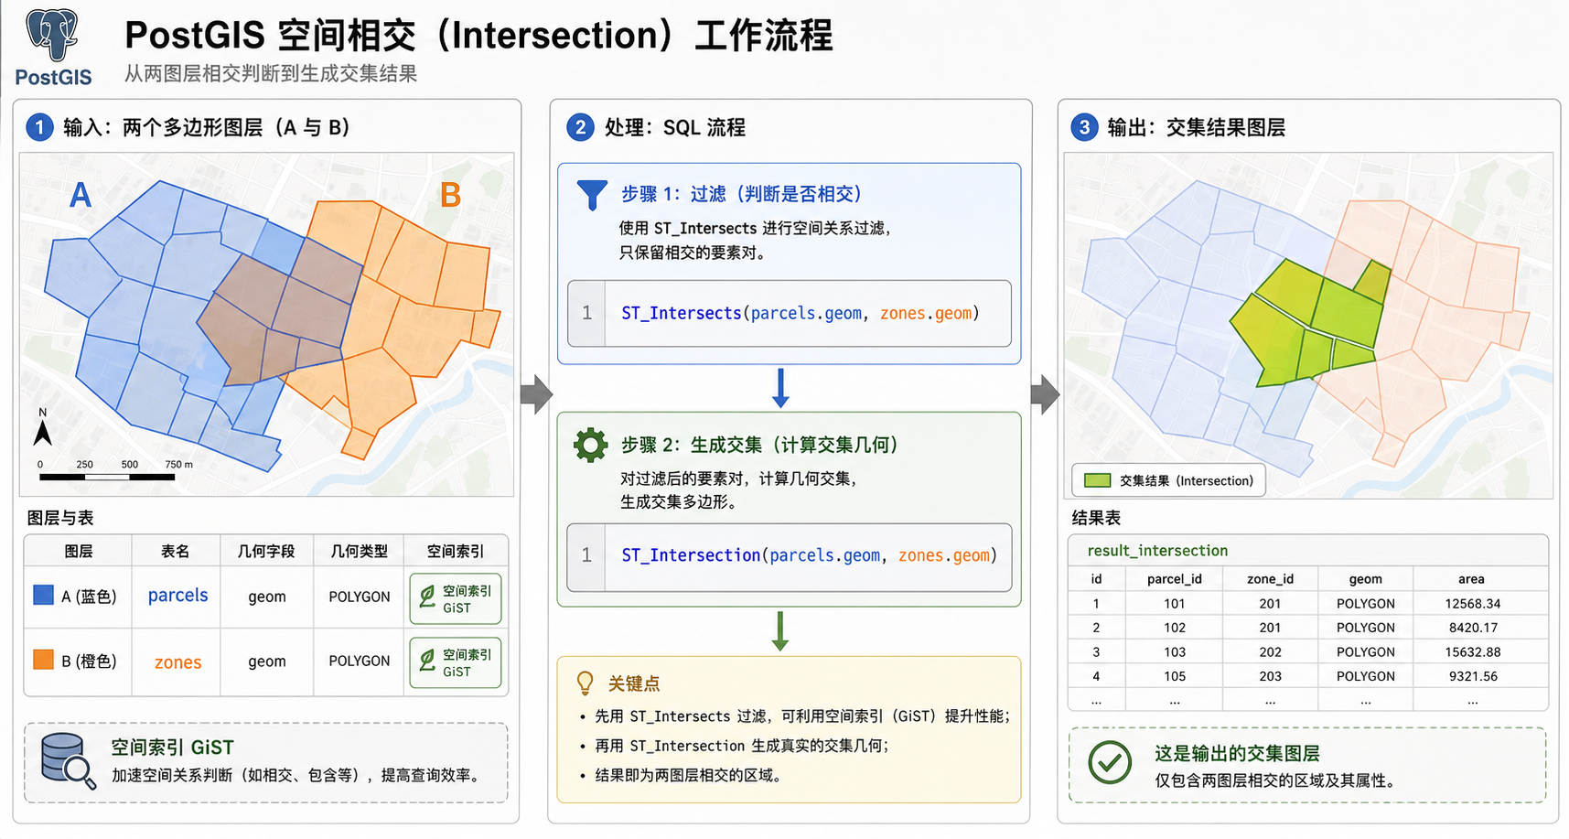The width and height of the screenshot is (1569, 839).
Task: Click the ST_Intersects code line
Action: click(800, 313)
